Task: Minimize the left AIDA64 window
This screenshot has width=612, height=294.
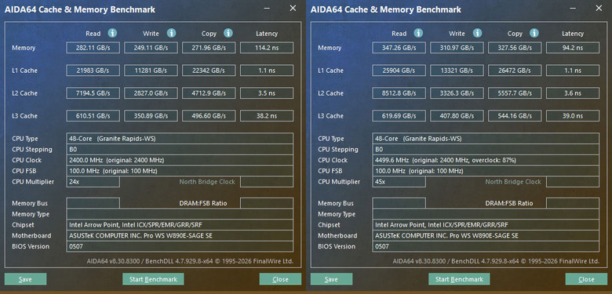Action: (x=267, y=8)
